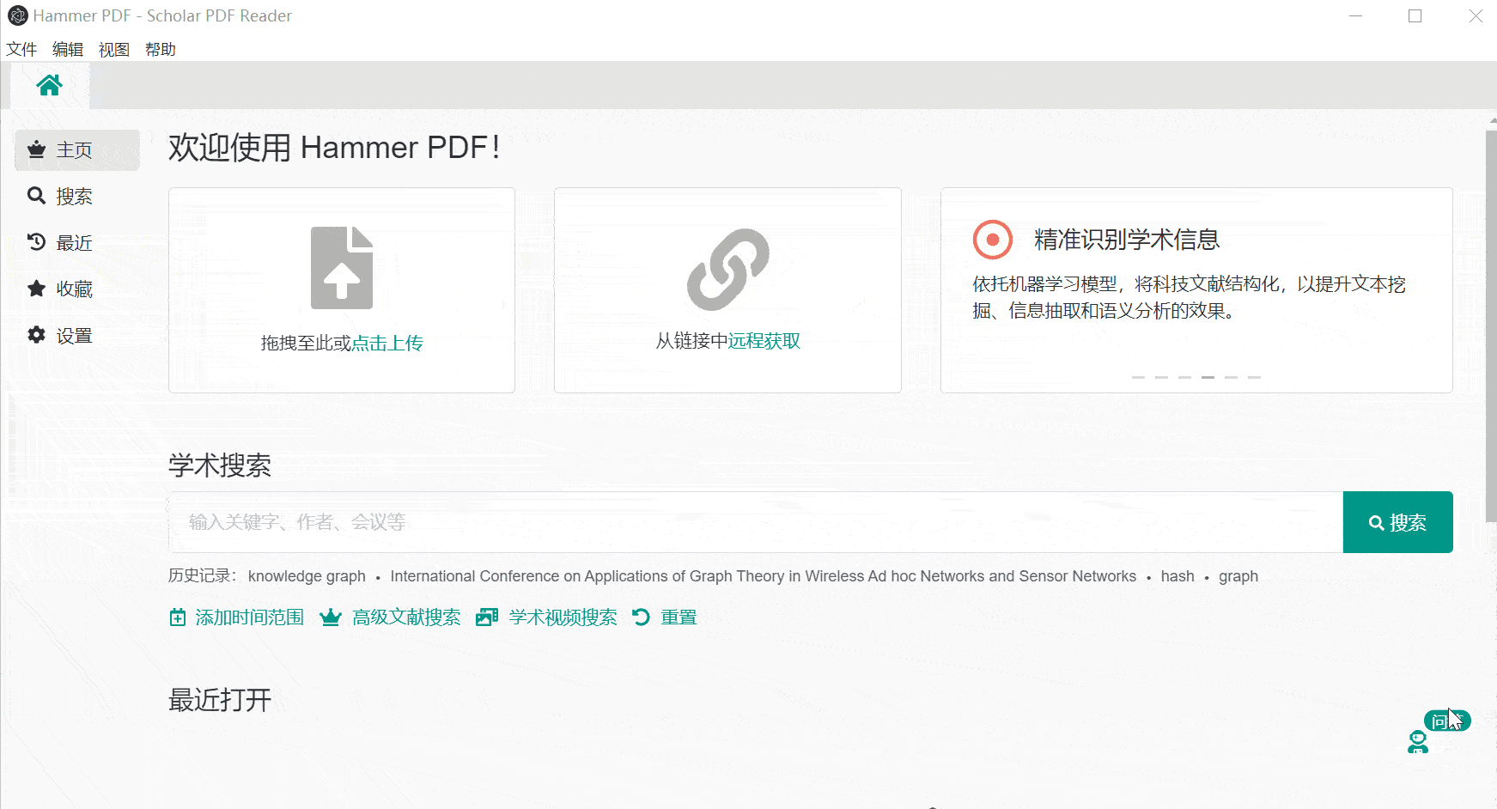This screenshot has height=809, width=1497.
Task: Open the home tab icon
Action: click(49, 85)
